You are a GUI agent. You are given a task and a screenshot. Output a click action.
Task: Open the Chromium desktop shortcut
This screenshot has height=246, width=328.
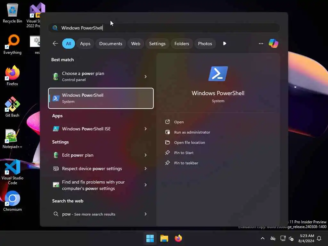[x=12, y=201]
